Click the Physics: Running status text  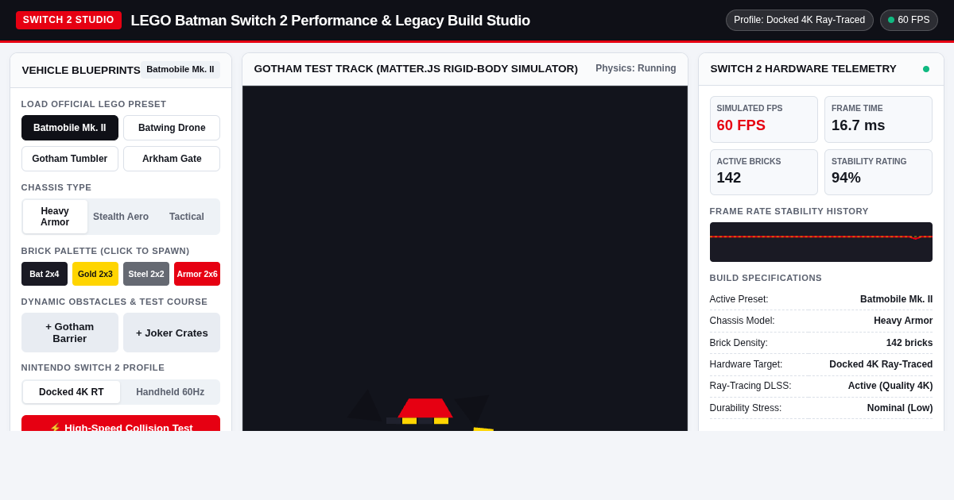[636, 68]
